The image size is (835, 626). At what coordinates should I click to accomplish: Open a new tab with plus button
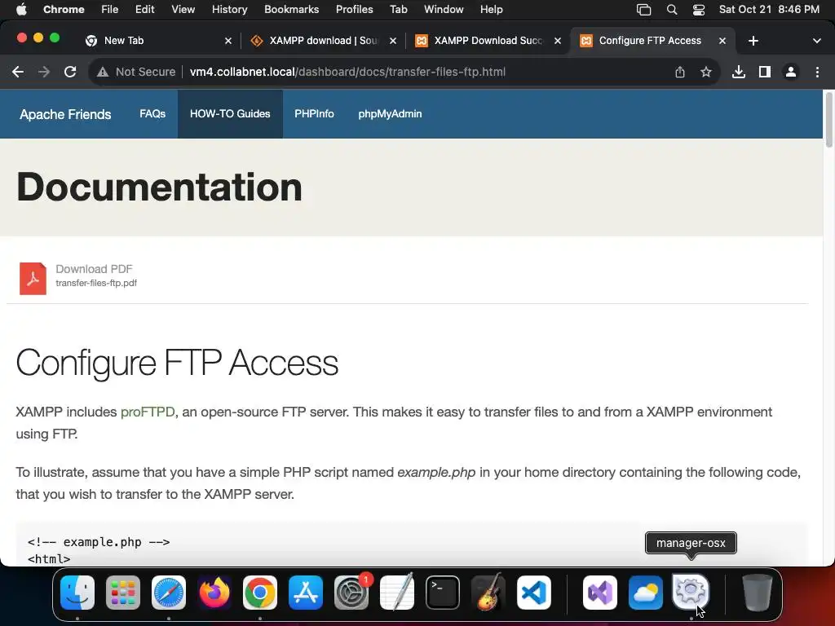pos(753,41)
